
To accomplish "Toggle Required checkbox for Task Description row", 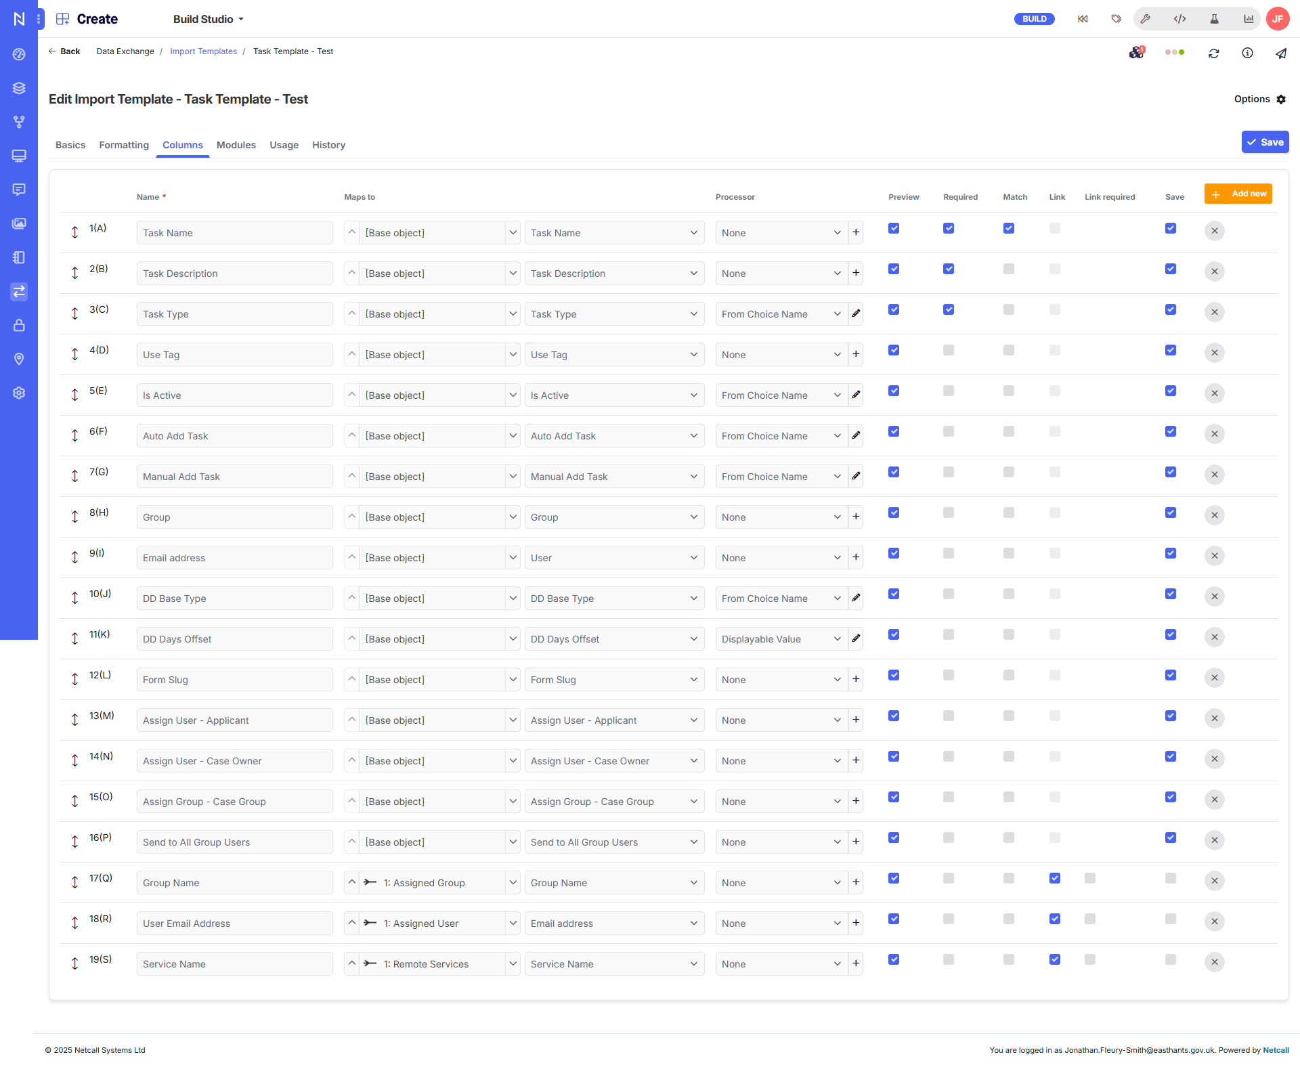I will tap(948, 269).
